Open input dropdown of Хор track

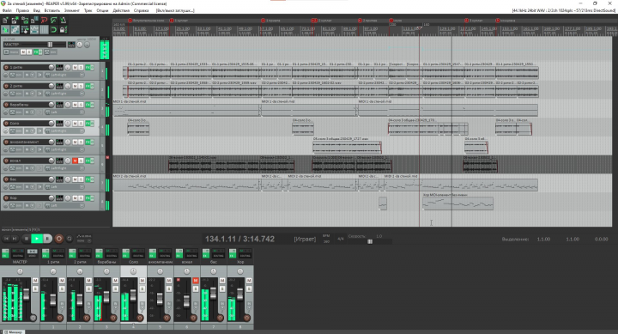[x=64, y=205]
